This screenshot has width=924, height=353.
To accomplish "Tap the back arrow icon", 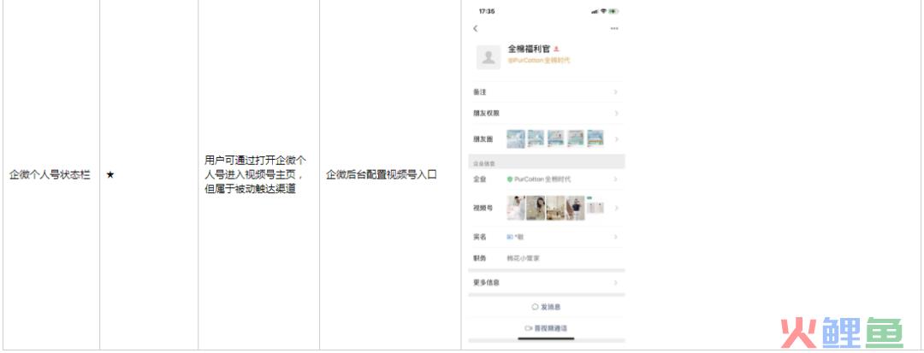I will [x=476, y=28].
